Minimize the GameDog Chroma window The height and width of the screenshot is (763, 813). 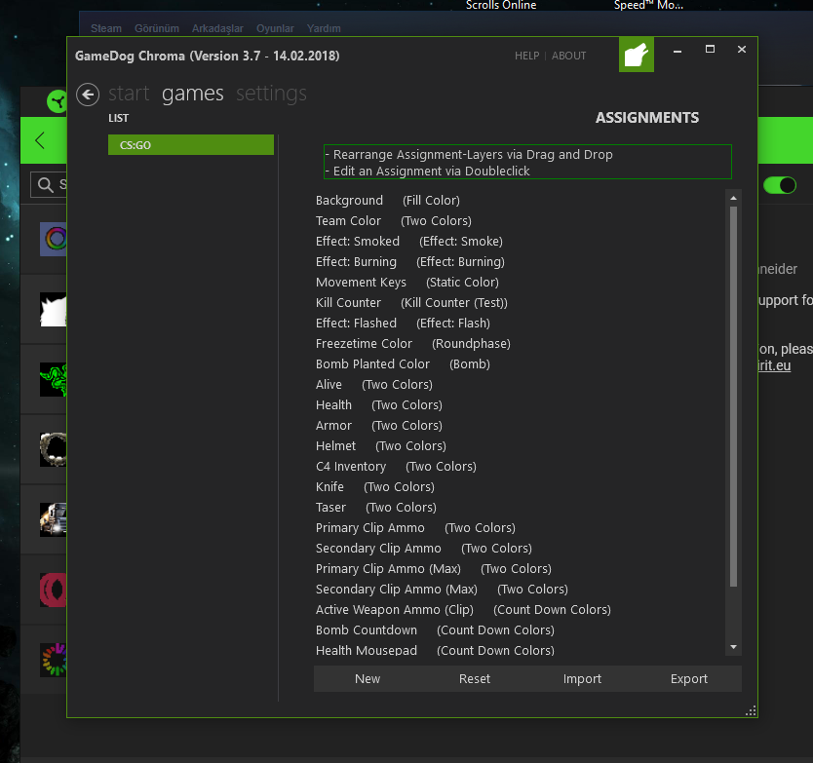pos(677,51)
